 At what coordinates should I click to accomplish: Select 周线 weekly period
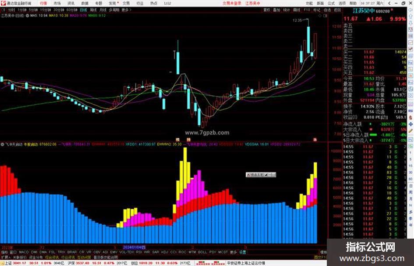coord(93,10)
